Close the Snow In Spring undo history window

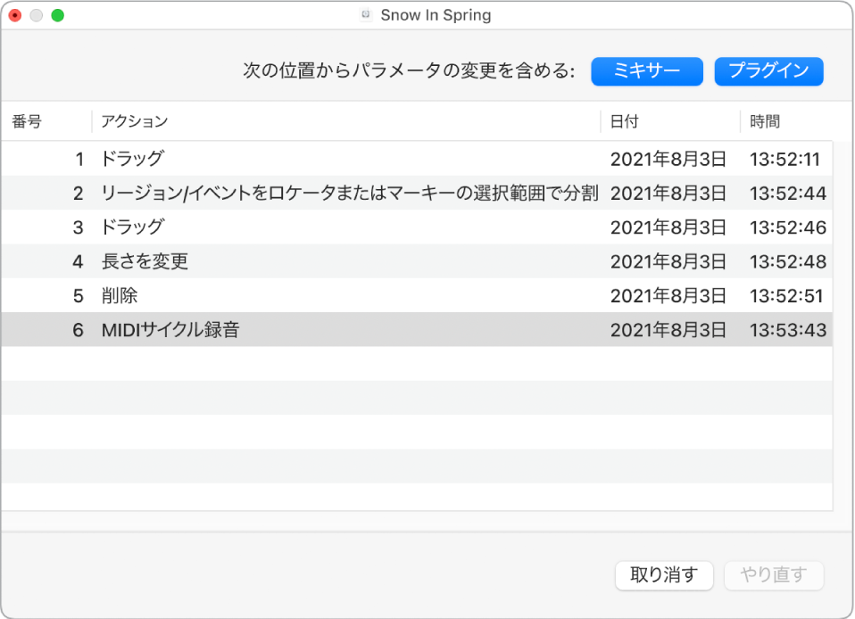coord(15,15)
